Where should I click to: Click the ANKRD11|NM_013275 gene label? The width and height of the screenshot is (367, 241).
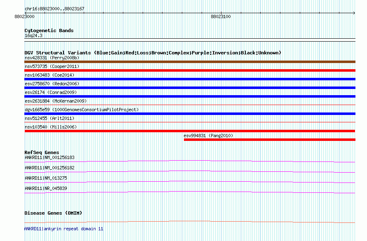tap(46, 178)
